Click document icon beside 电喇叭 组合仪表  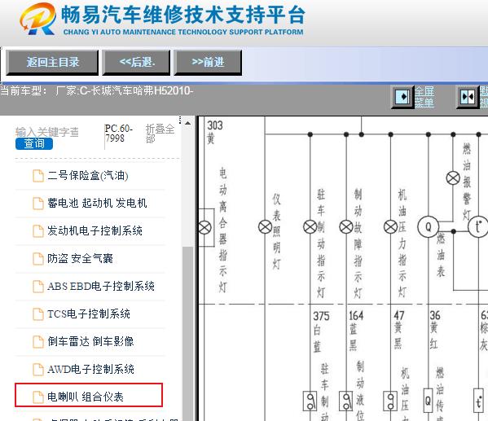click(x=38, y=397)
